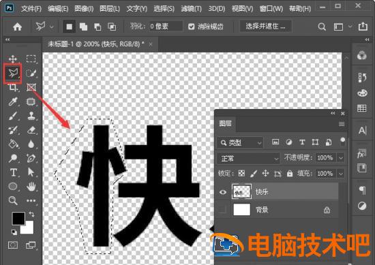The height and width of the screenshot is (265, 375).
Task: Show the 背景 layer visibility box
Action: coord(222,209)
